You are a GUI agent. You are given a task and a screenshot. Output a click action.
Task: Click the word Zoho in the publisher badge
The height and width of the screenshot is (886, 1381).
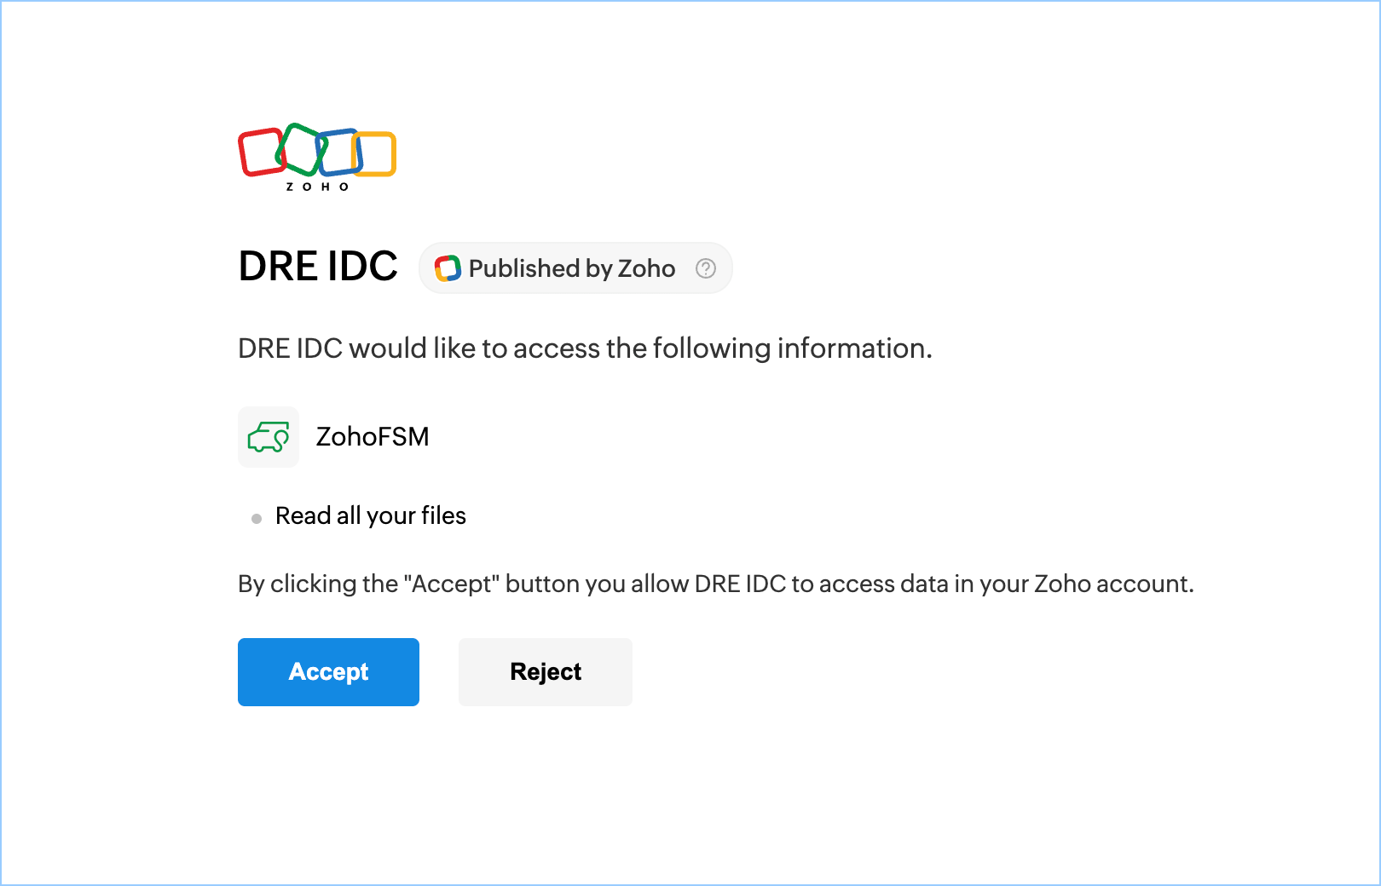coord(647,268)
